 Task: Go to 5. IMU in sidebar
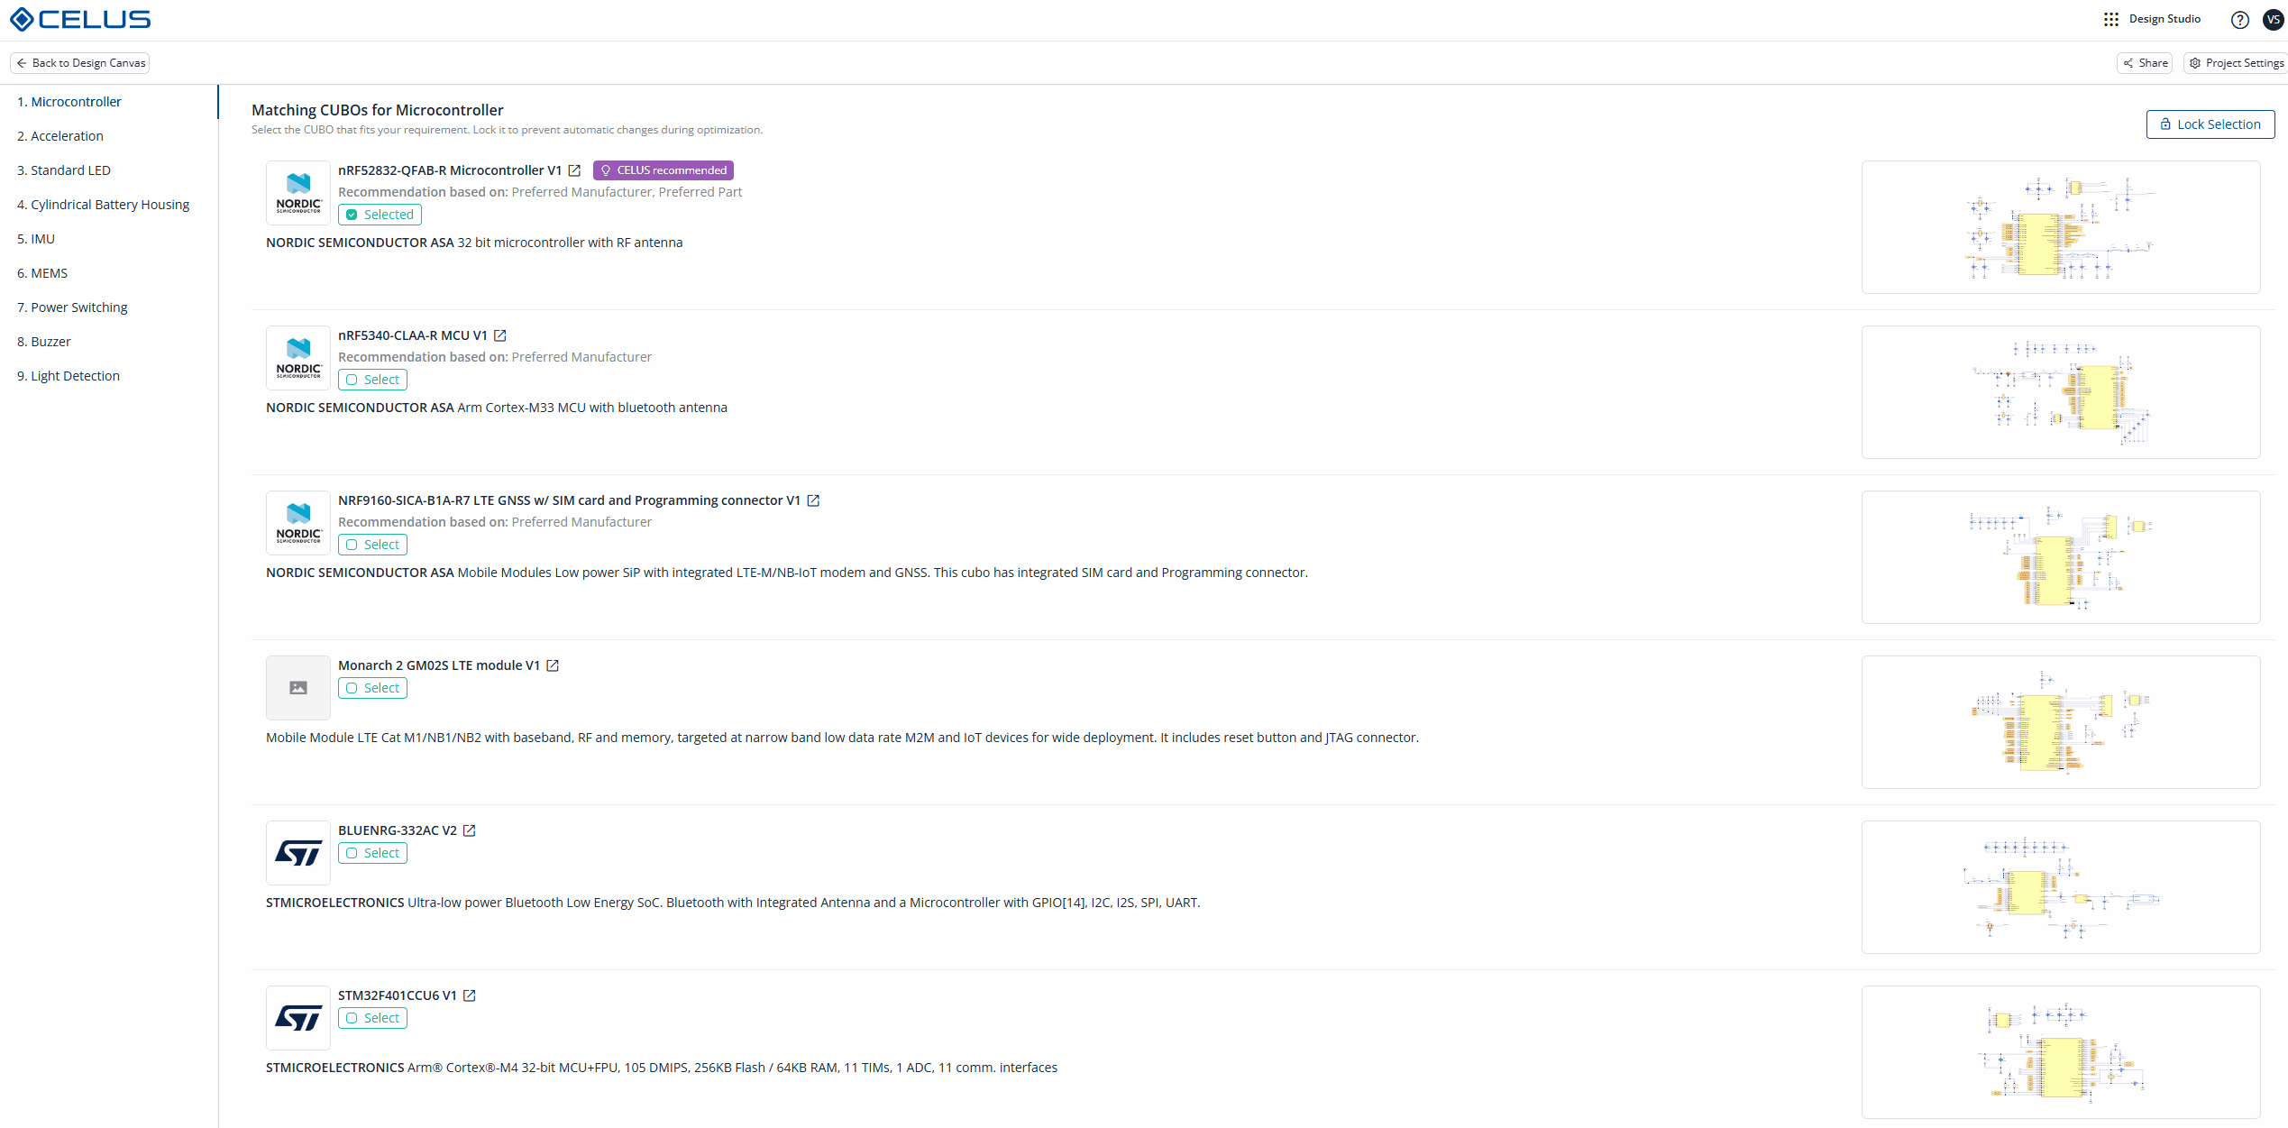(x=109, y=239)
